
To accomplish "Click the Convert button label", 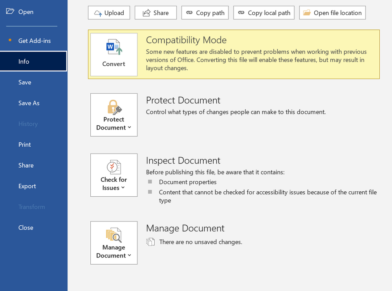I will click(114, 64).
